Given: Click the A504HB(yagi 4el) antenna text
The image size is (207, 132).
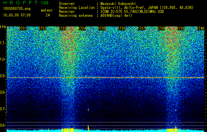Looking at the screenshot, I should pyautogui.click(x=116, y=16).
